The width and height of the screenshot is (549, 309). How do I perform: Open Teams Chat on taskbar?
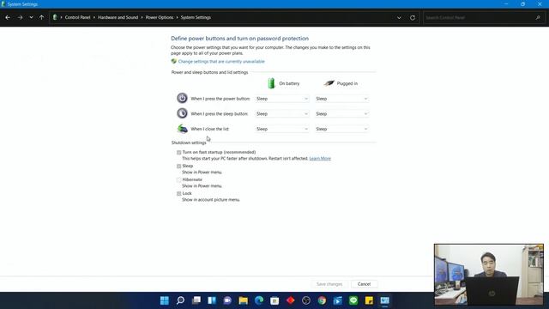point(227,300)
